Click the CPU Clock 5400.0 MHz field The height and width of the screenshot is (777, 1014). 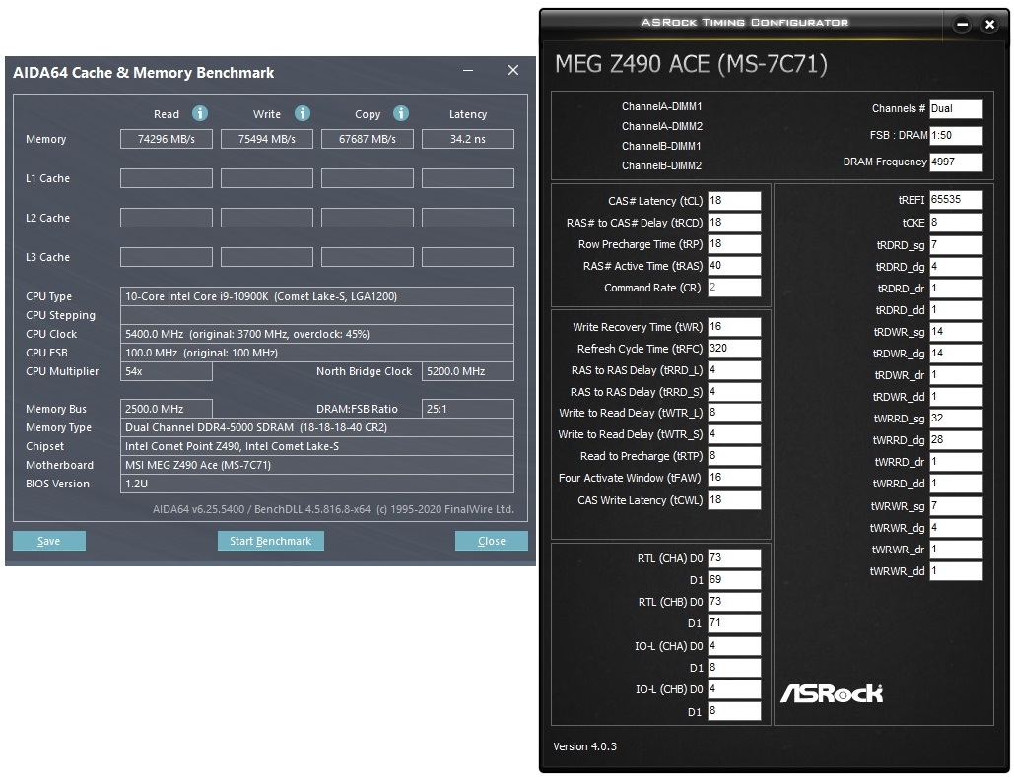[x=317, y=334]
